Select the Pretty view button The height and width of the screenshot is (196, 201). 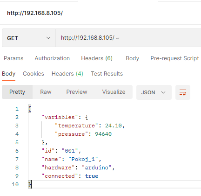17,92
